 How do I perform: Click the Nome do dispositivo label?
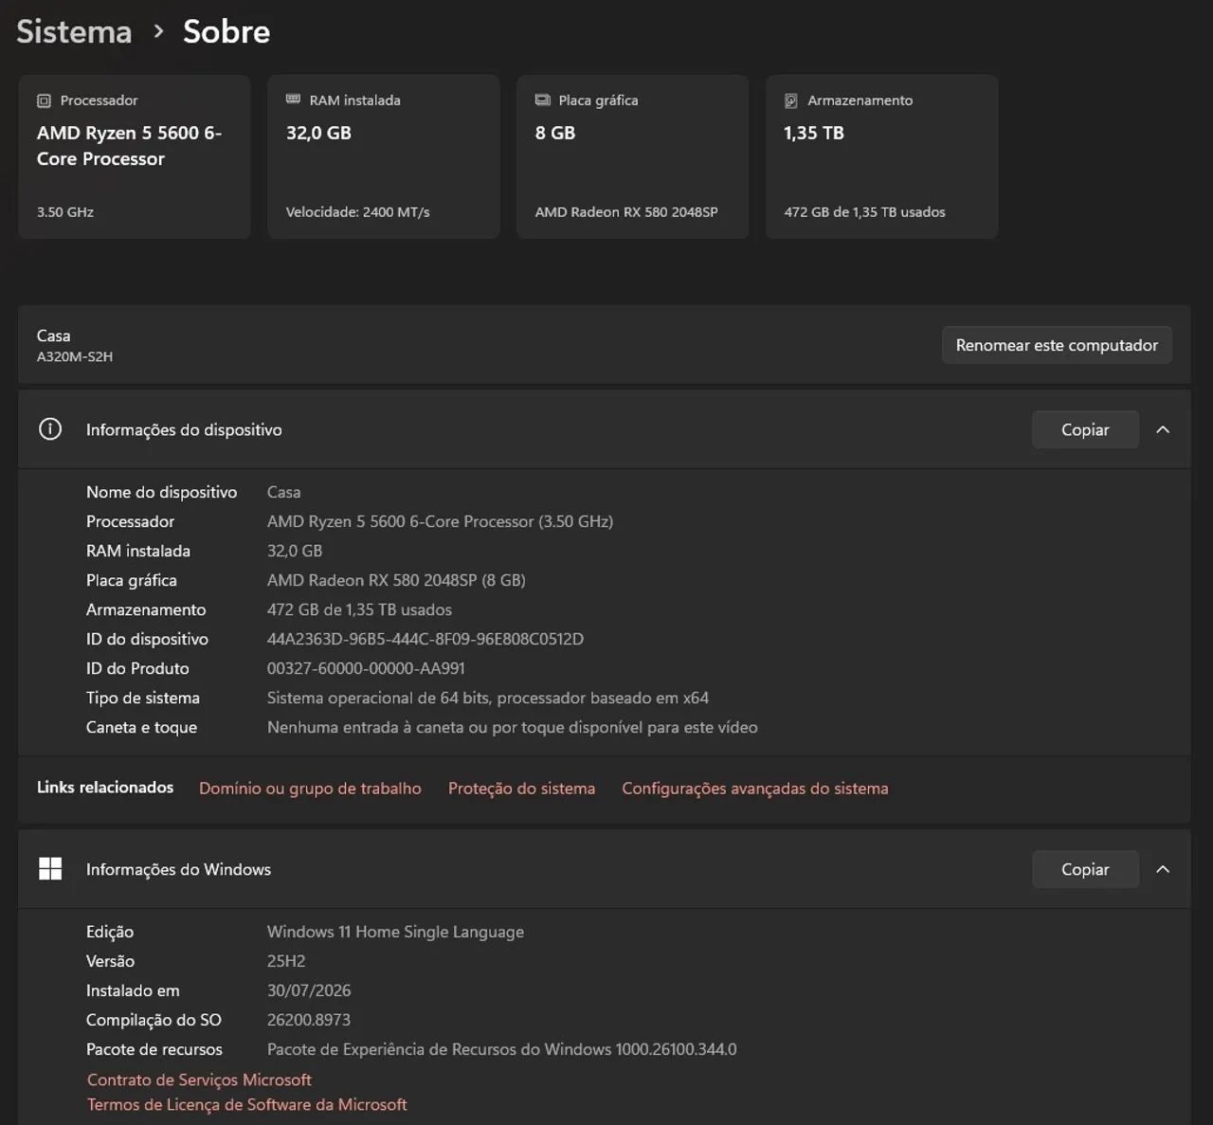click(162, 492)
